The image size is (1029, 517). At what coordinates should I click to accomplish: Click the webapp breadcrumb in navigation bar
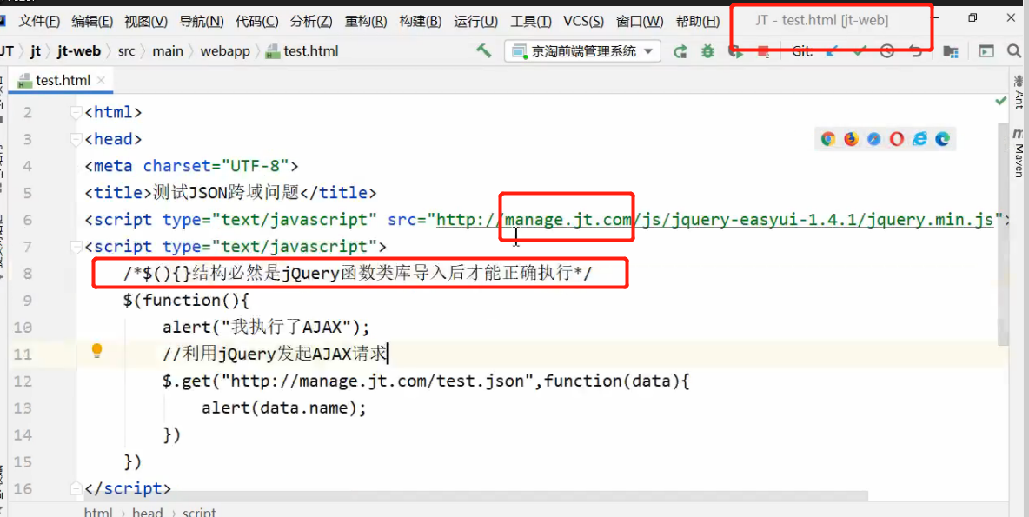click(x=225, y=51)
